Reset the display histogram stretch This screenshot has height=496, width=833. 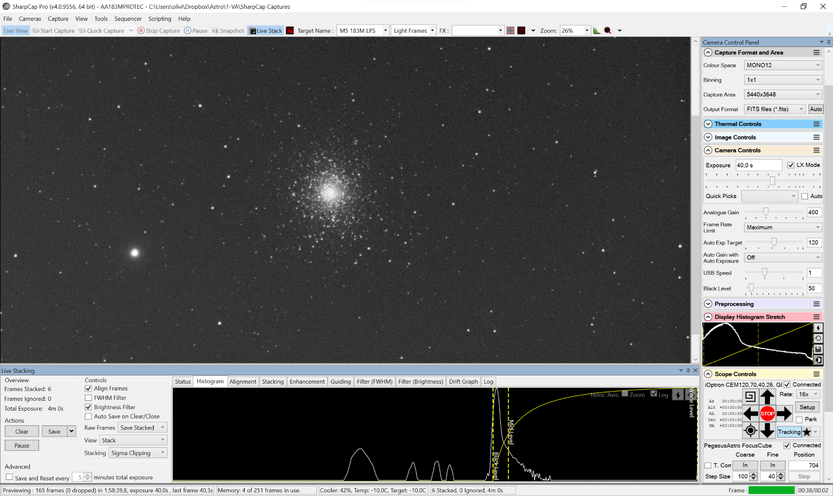tap(818, 338)
